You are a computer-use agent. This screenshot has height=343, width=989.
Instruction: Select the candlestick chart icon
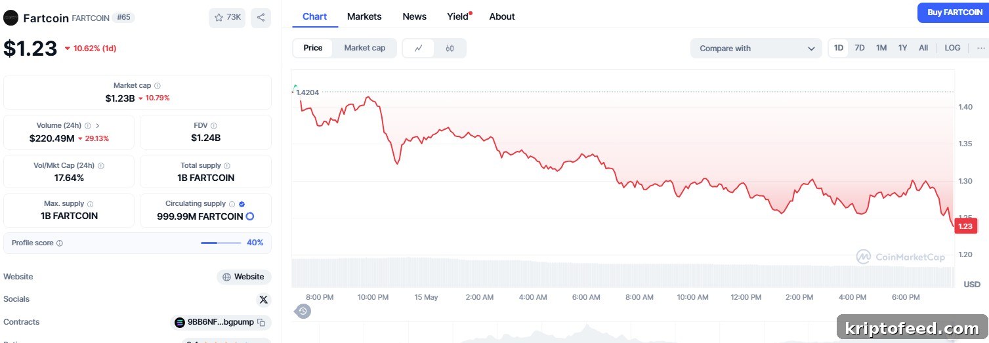450,48
